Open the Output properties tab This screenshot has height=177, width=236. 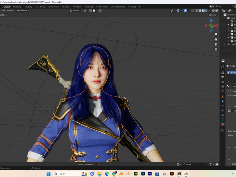[x=223, y=77]
